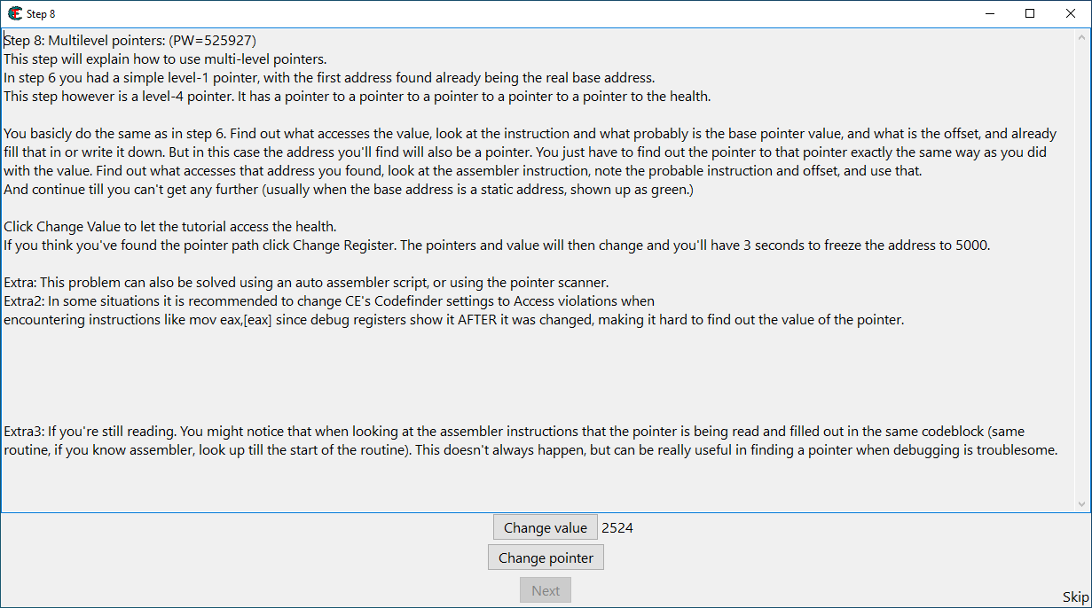Click the level-4 pointer explanation line
The width and height of the screenshot is (1092, 608).
pyautogui.click(x=355, y=96)
